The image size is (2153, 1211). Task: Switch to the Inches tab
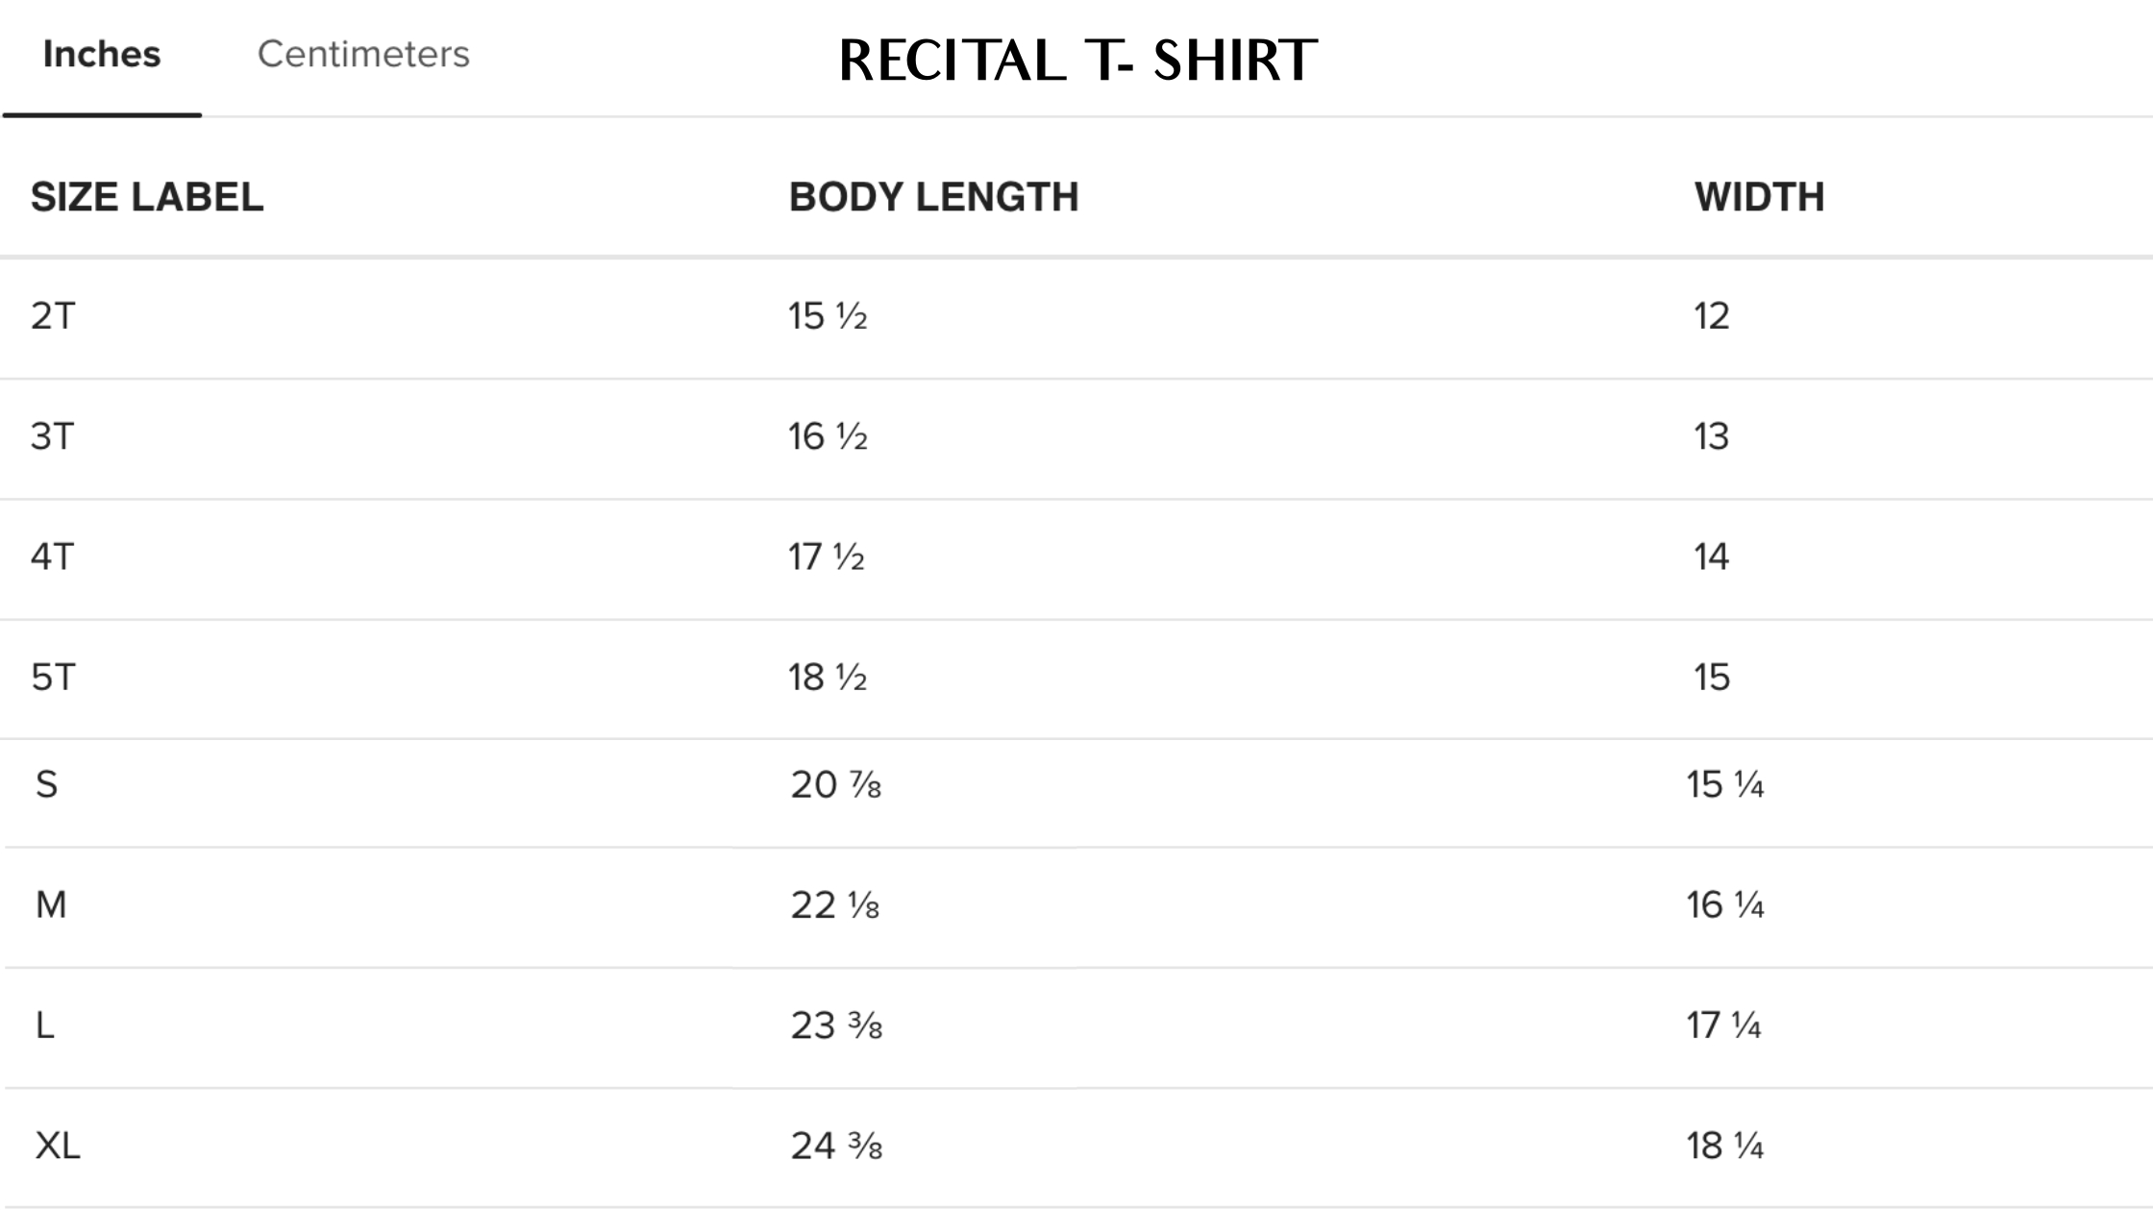[102, 55]
